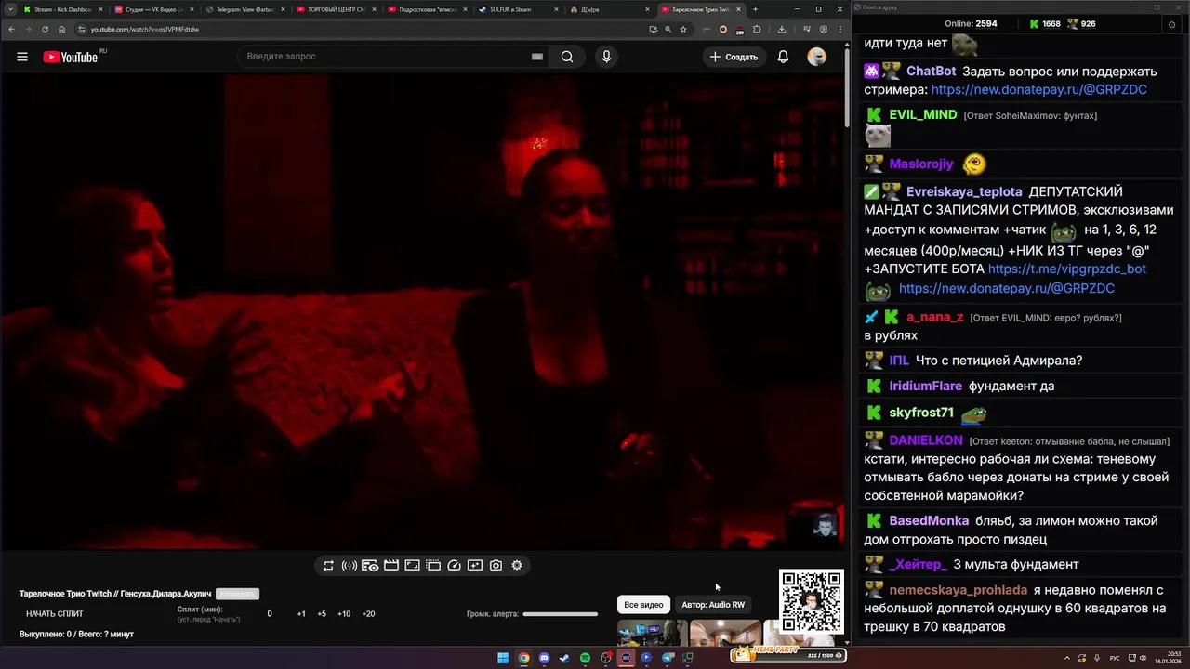This screenshot has height=669, width=1190.
Task: Open browser zoom magnifier icon
Action: (668, 29)
